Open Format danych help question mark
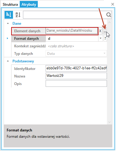Screen dimensions: 116x151 click(x=105, y=38)
